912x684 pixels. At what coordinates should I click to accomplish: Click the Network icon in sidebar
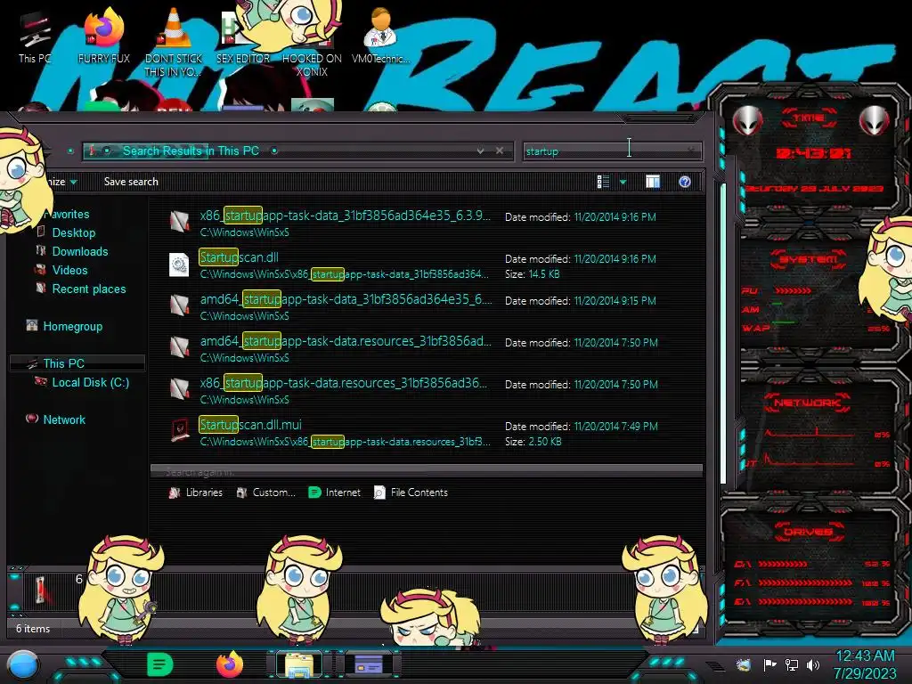tap(32, 419)
